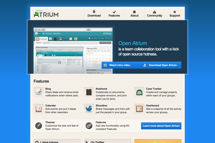Screen dimensions: 215x143
Task: Click the Features gears icon
Action: (x=89, y=126)
